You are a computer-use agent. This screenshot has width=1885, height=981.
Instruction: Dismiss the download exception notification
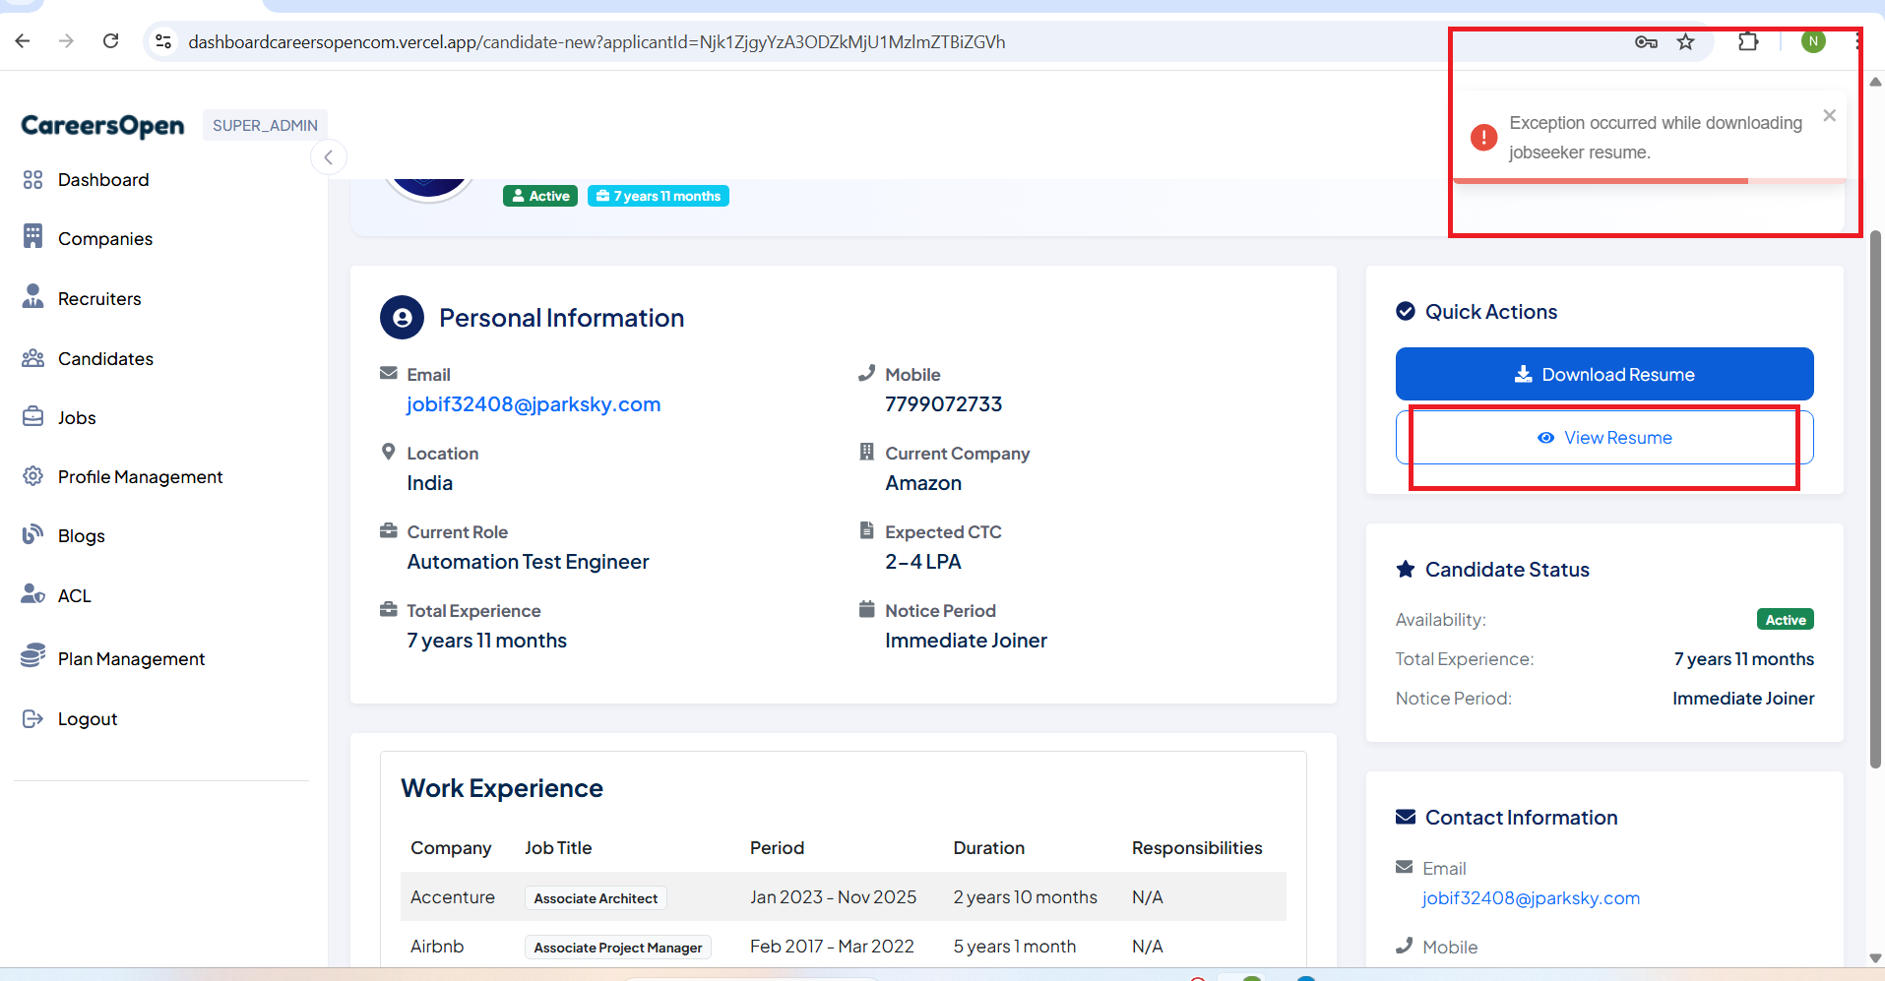pyautogui.click(x=1829, y=116)
